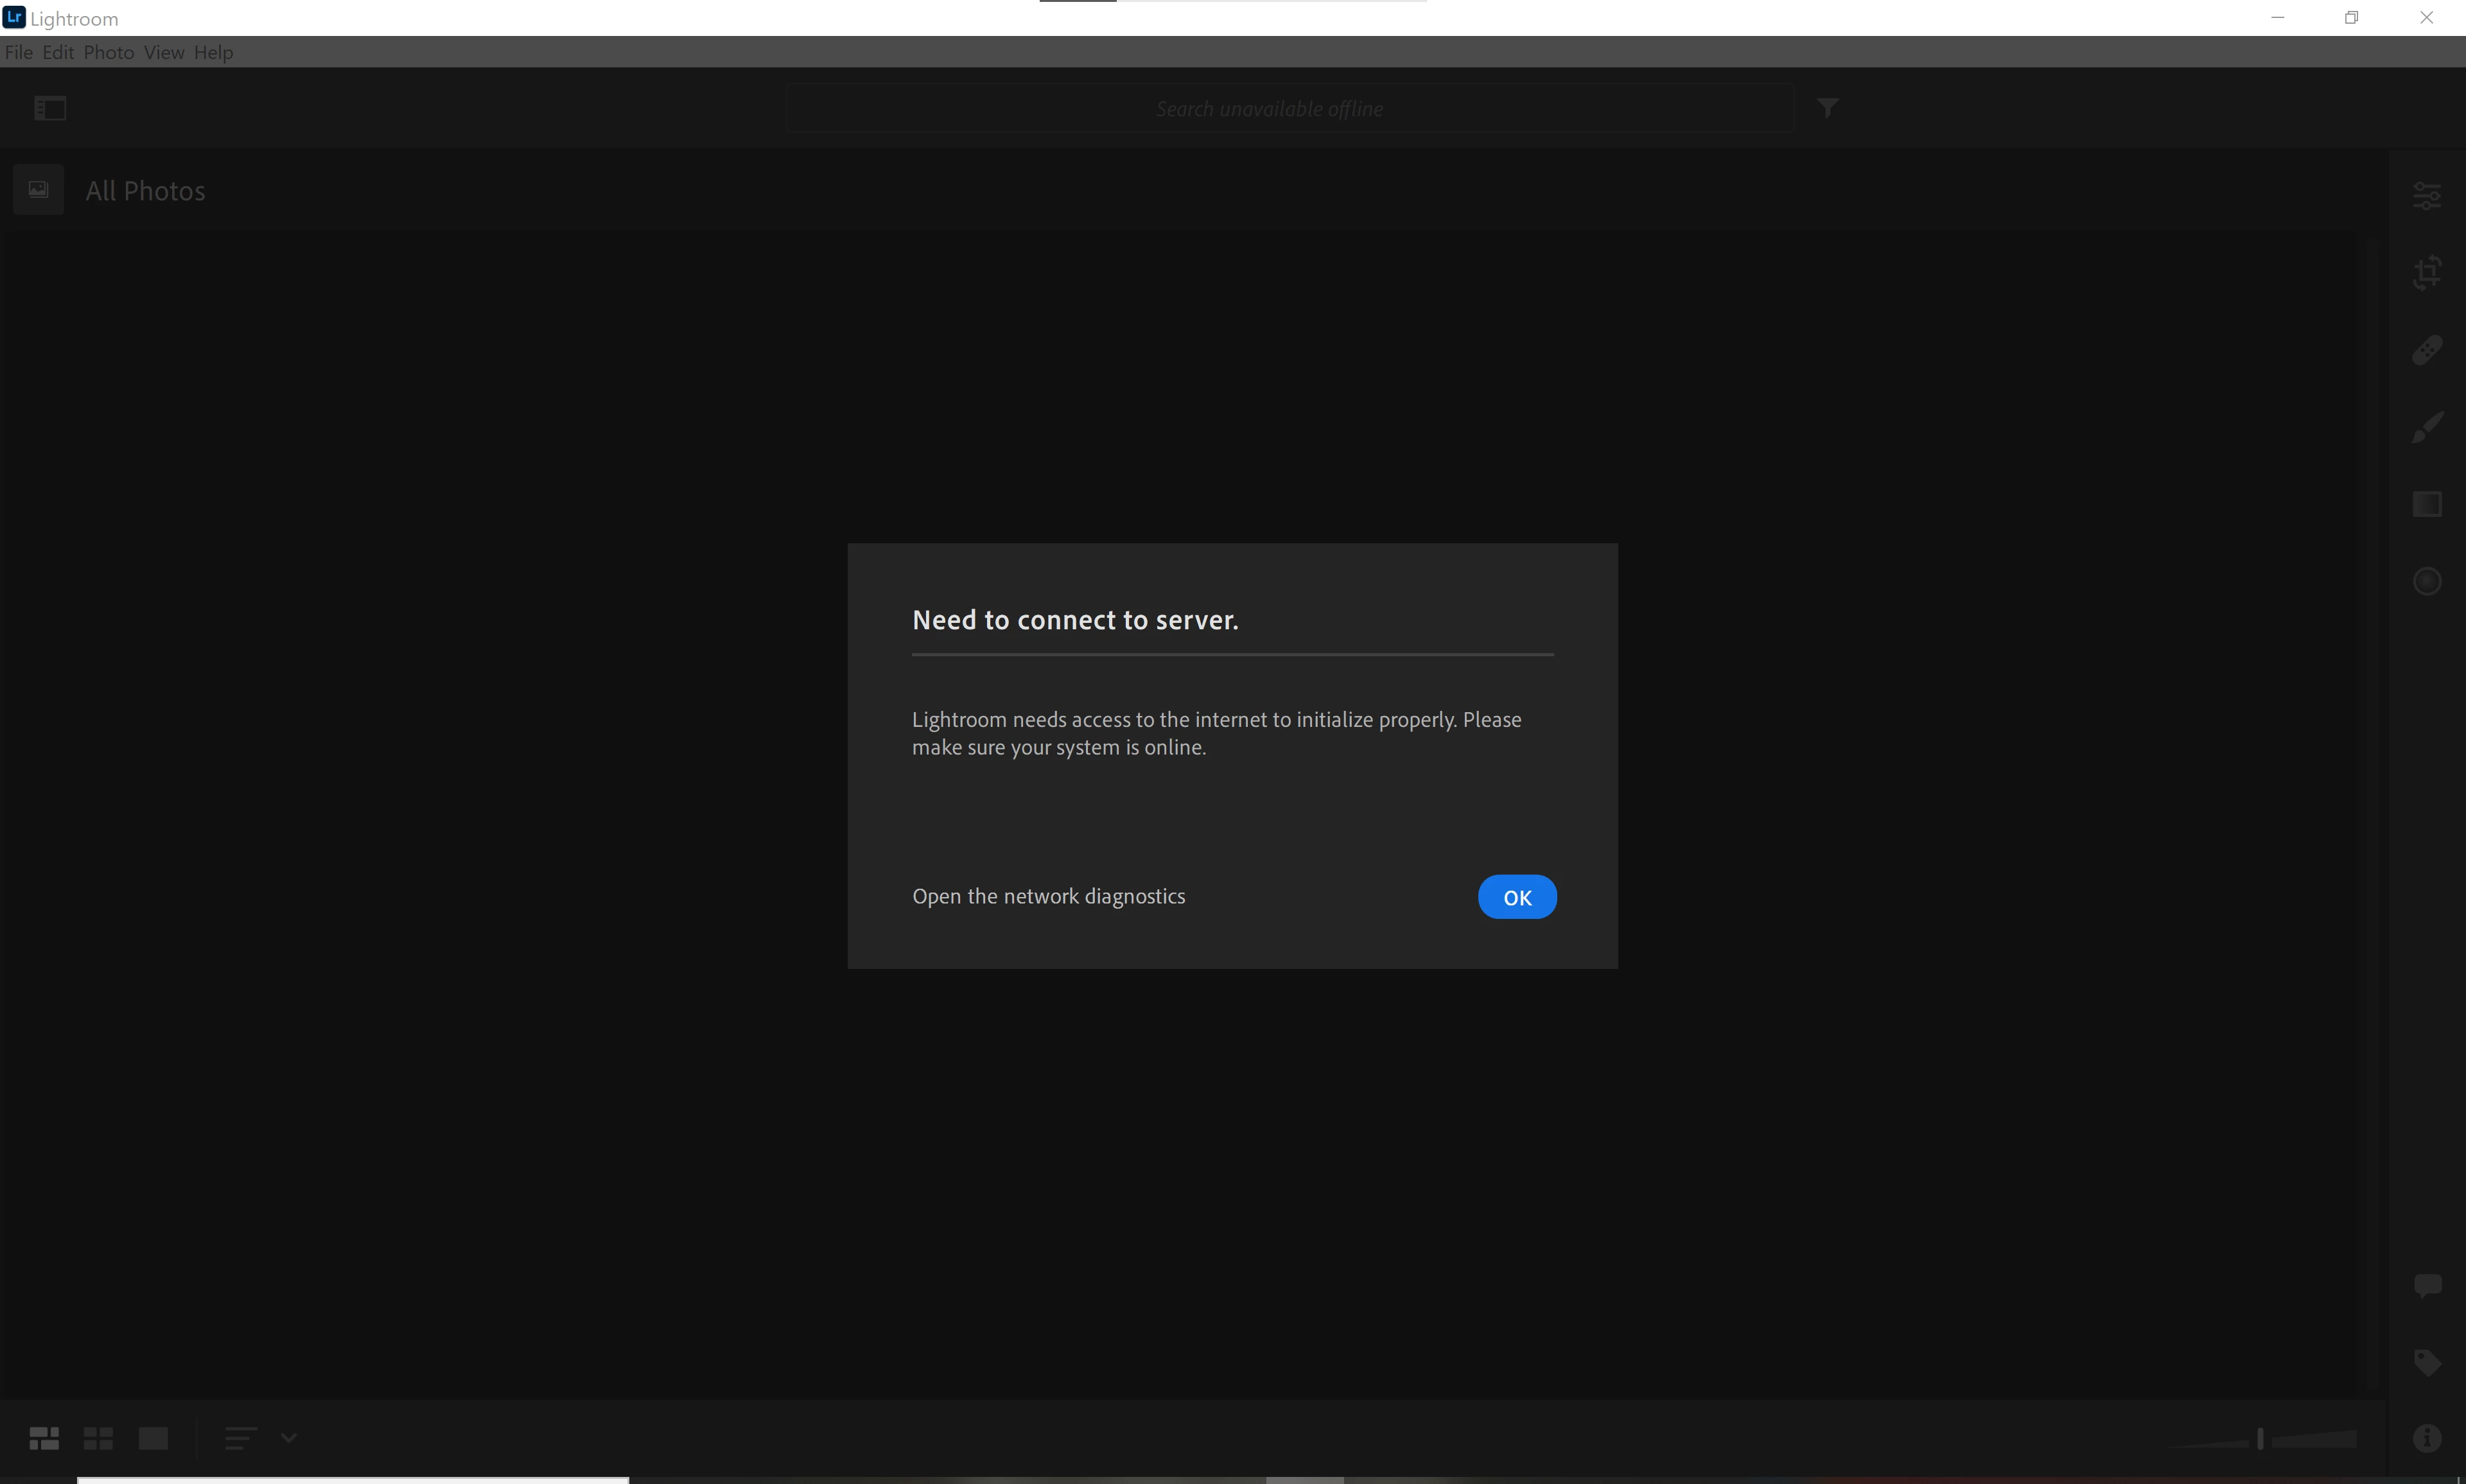Click the OK button in dialog

coord(1516,897)
